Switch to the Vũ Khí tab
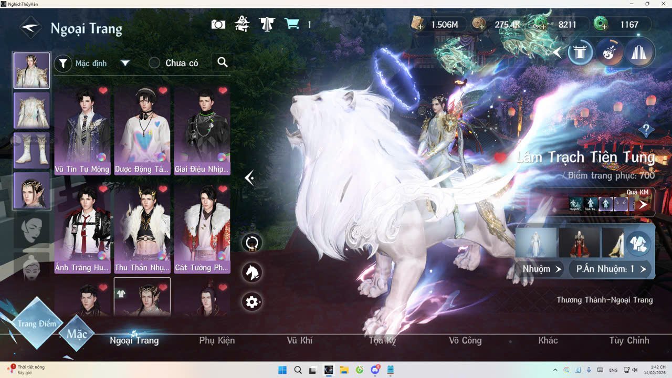Screen dimensions: 672x378 tap(299, 340)
